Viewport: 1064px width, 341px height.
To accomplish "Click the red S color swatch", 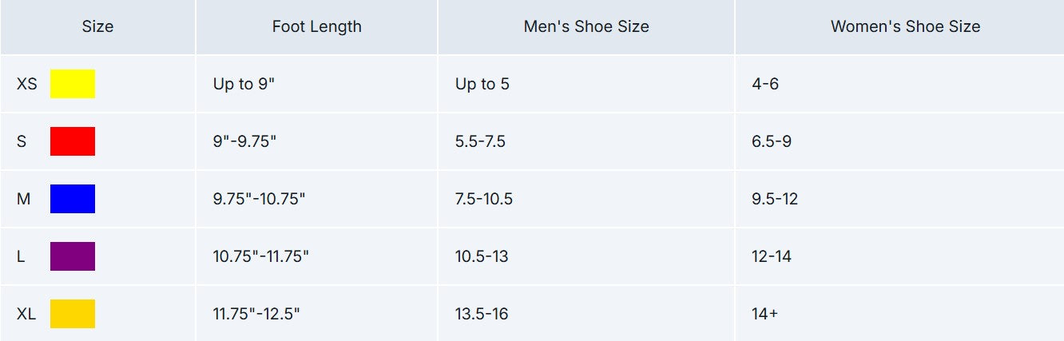I will point(73,141).
